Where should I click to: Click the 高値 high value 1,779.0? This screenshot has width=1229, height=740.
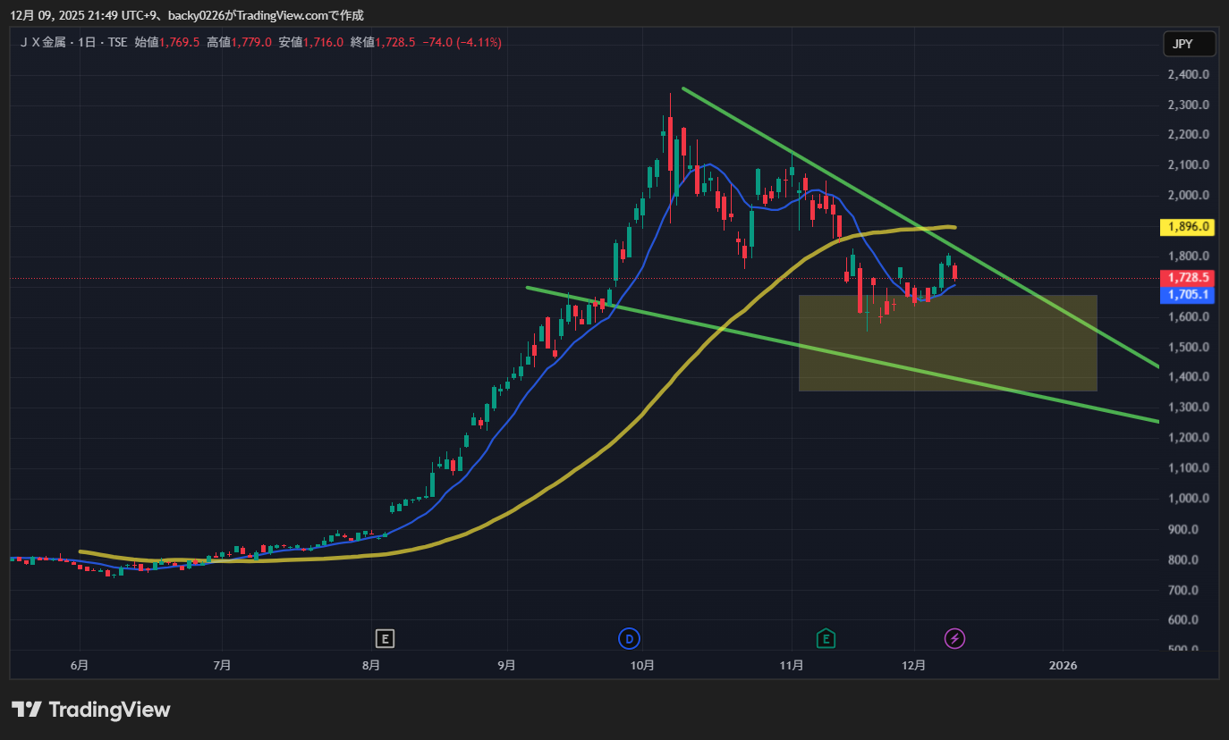pos(251,42)
